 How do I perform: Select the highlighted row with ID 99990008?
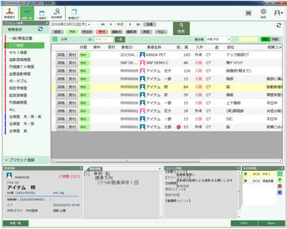click(167, 87)
